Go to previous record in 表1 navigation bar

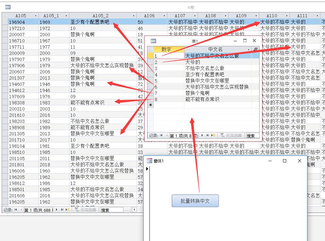pyautogui.click(x=166, y=135)
